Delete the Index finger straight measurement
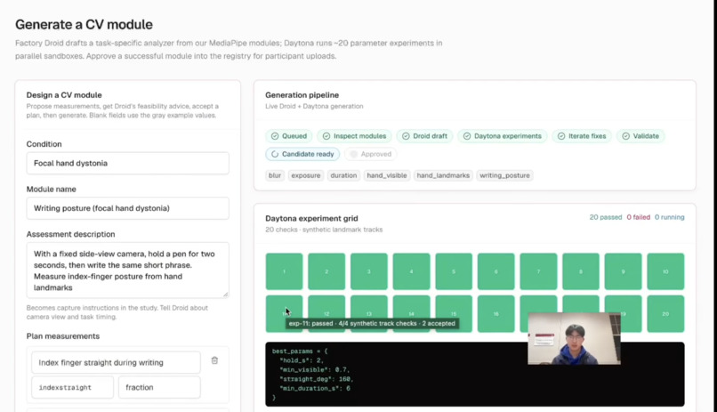717x412 pixels. pyautogui.click(x=214, y=360)
